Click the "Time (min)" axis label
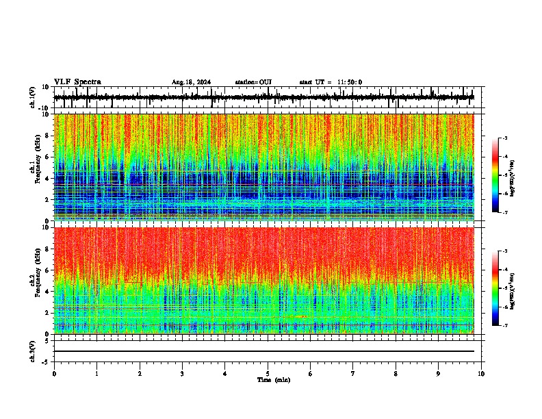Image resolution: width=542 pixels, height=419 pixels. pos(274,380)
